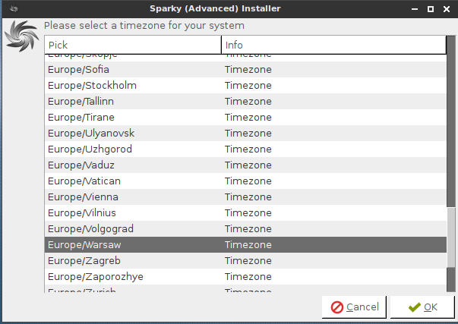Pick the Europe/Ulyanovsk entry
458x324 pixels.
[x=245, y=133]
